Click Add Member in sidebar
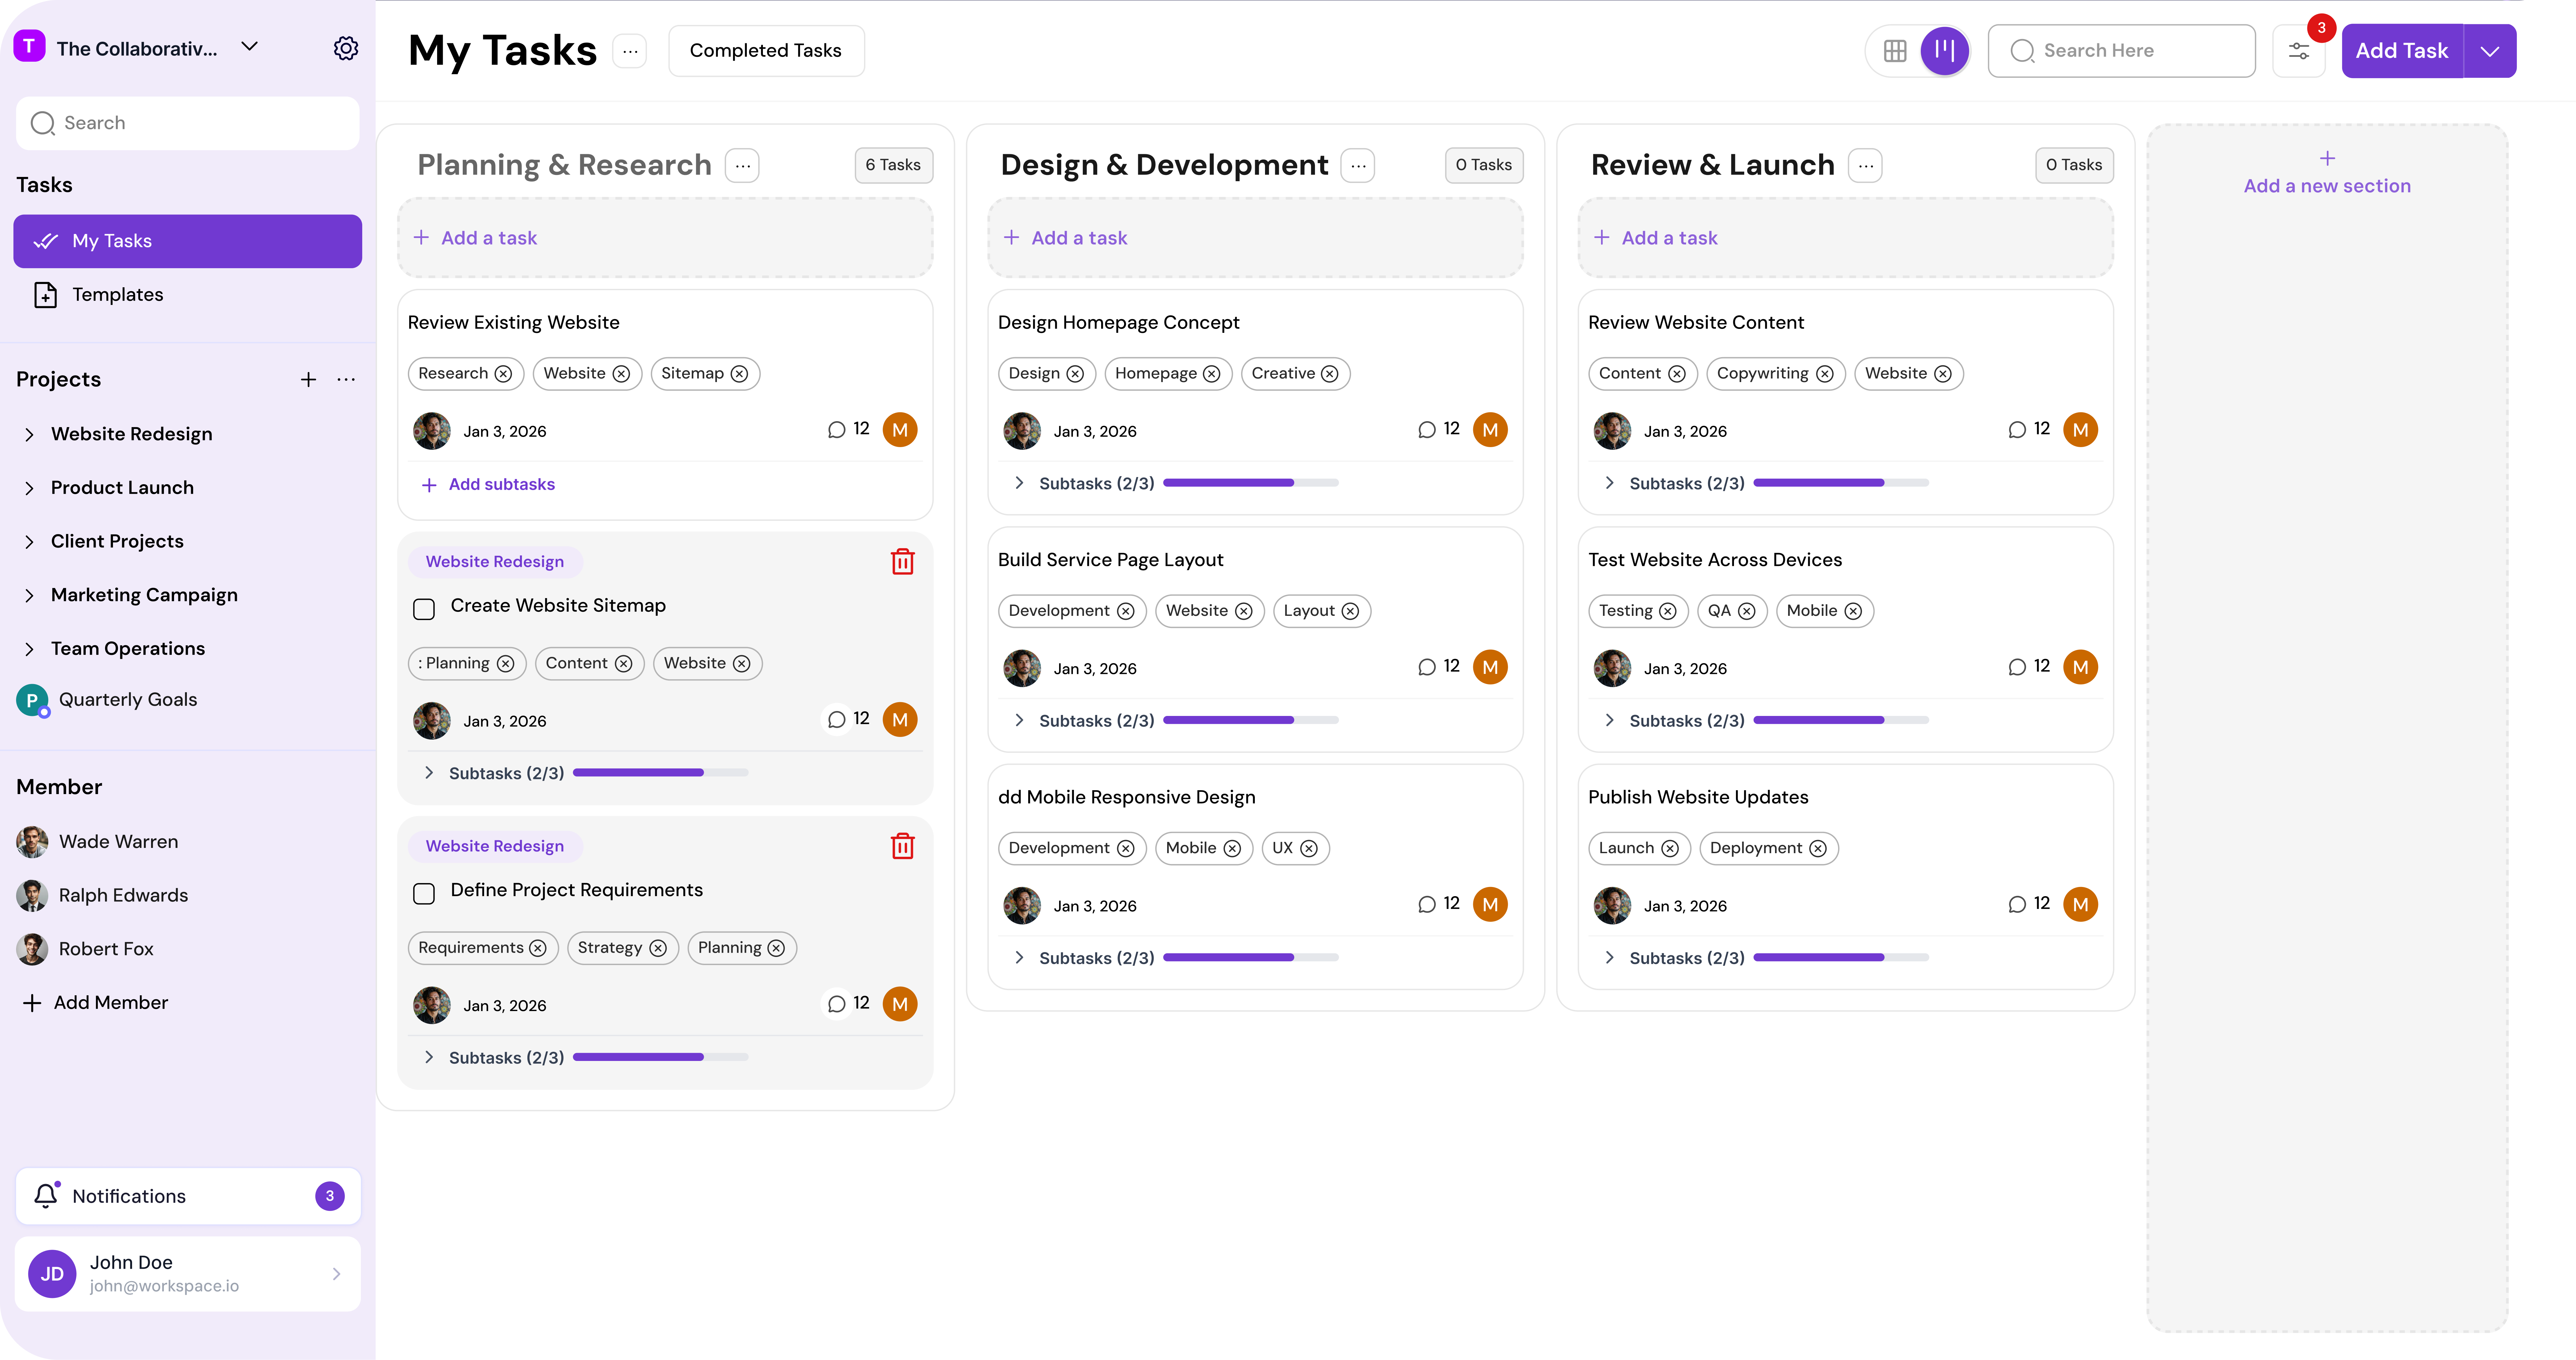 point(96,1003)
